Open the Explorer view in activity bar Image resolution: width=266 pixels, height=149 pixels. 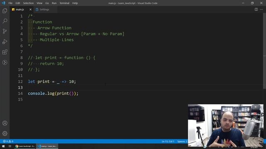(5, 11)
